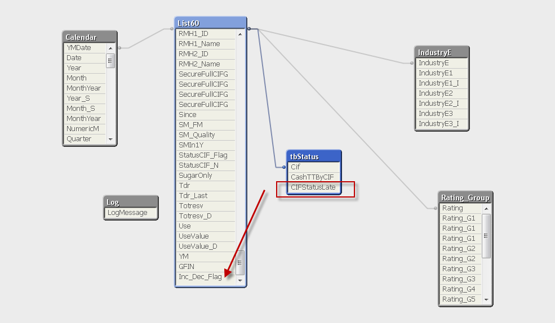
Task: Select the List60 table title bar
Action: click(211, 23)
